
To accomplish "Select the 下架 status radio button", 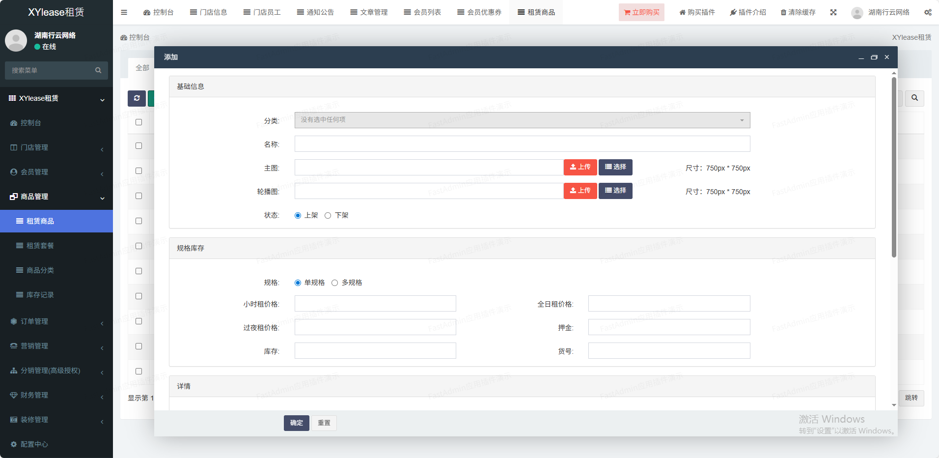I will (328, 215).
